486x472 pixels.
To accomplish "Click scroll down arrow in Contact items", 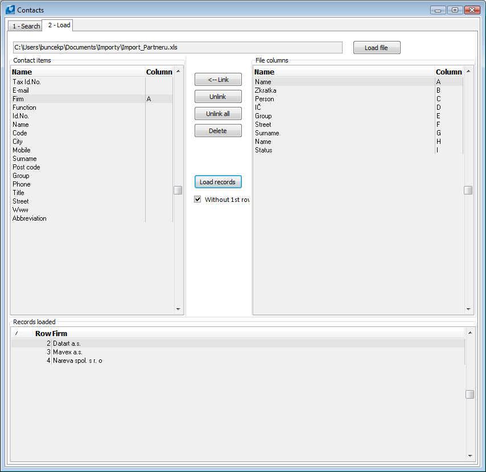I will [178, 309].
